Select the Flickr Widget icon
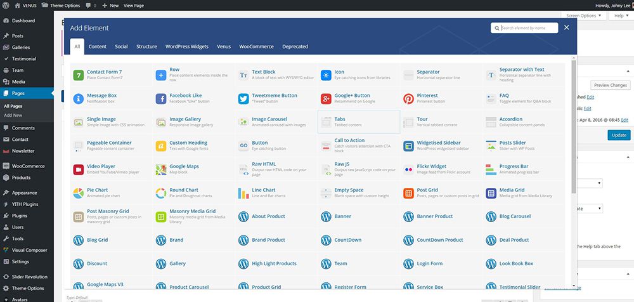This screenshot has width=634, height=302. tap(408, 169)
